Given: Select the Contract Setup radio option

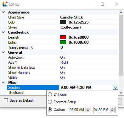Looking at the screenshot, I should point(50,102).
